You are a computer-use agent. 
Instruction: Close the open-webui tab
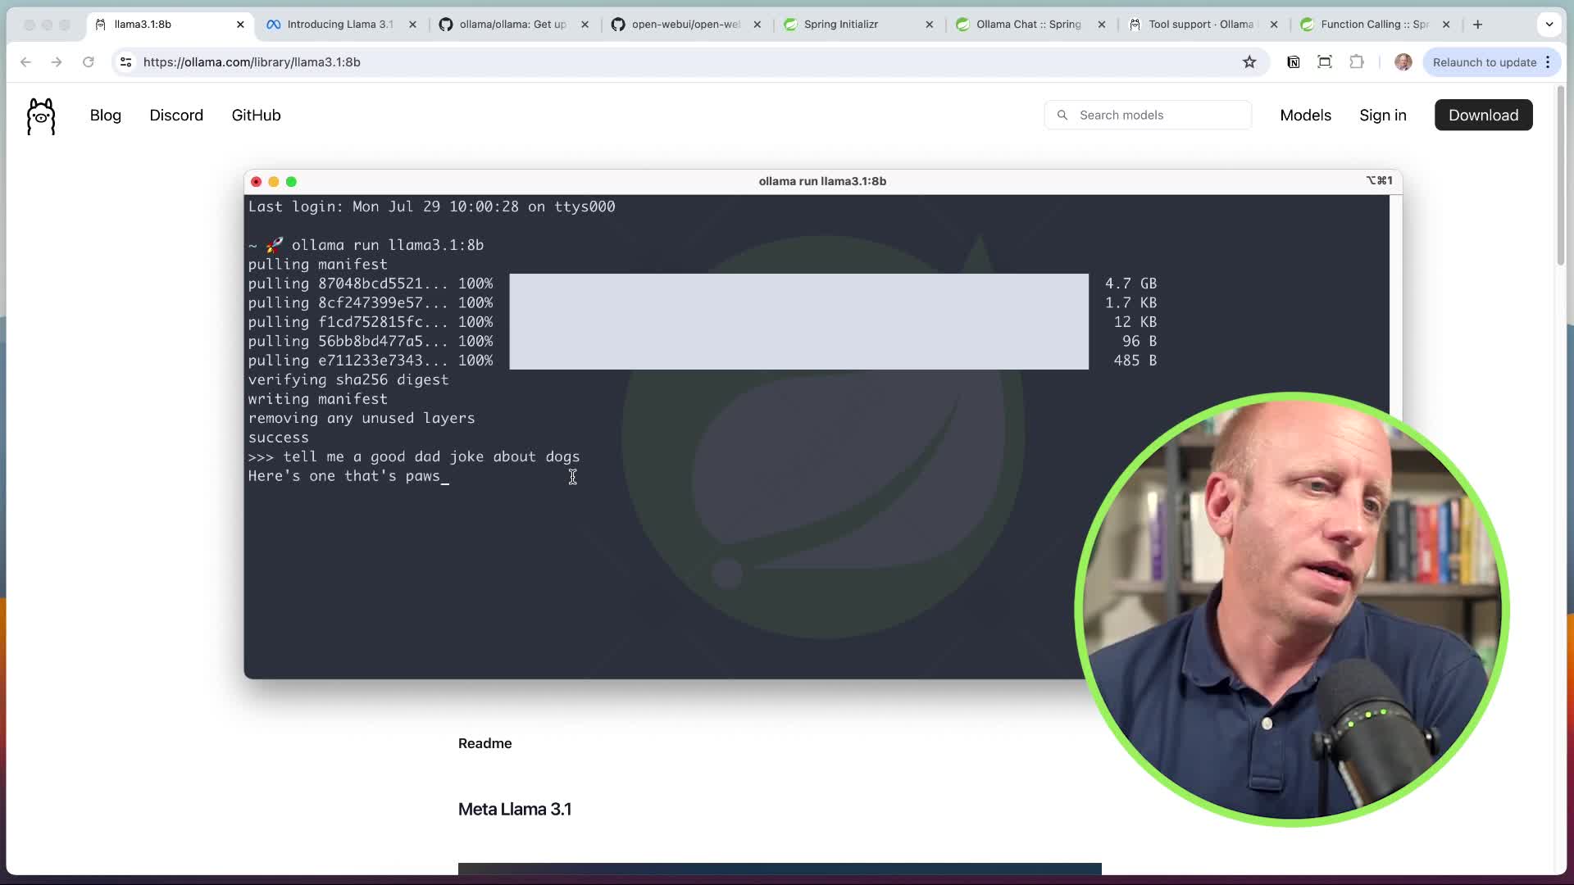[757, 25]
